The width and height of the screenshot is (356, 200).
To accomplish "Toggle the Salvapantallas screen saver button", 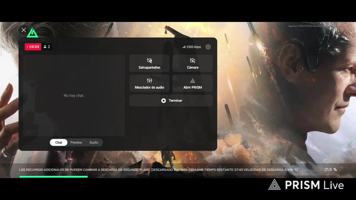I will point(149,64).
